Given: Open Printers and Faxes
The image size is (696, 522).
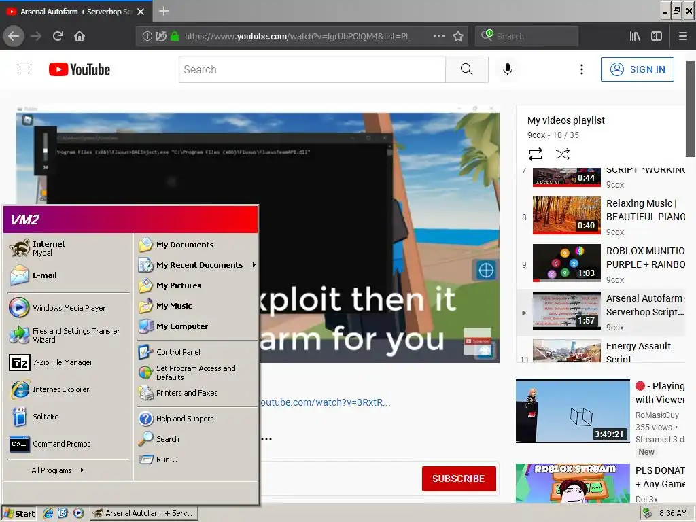Looking at the screenshot, I should point(178,393).
